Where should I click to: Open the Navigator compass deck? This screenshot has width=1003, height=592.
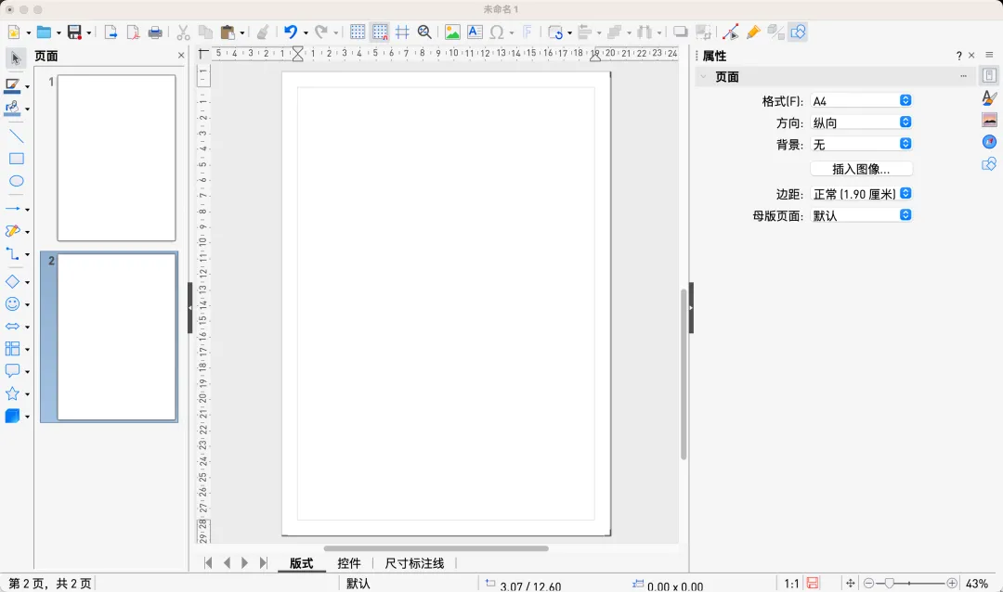[x=990, y=142]
